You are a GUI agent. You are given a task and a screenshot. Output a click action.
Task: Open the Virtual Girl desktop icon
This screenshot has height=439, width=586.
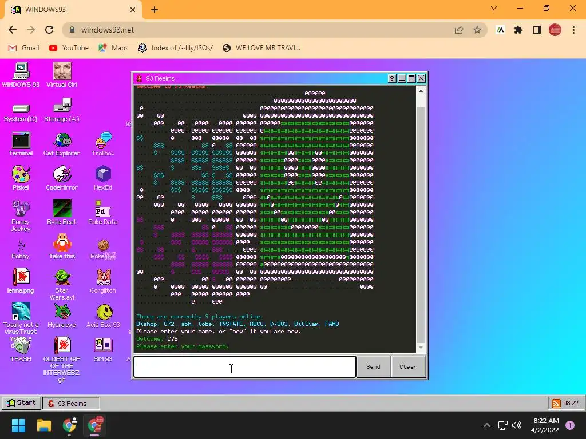click(62, 75)
